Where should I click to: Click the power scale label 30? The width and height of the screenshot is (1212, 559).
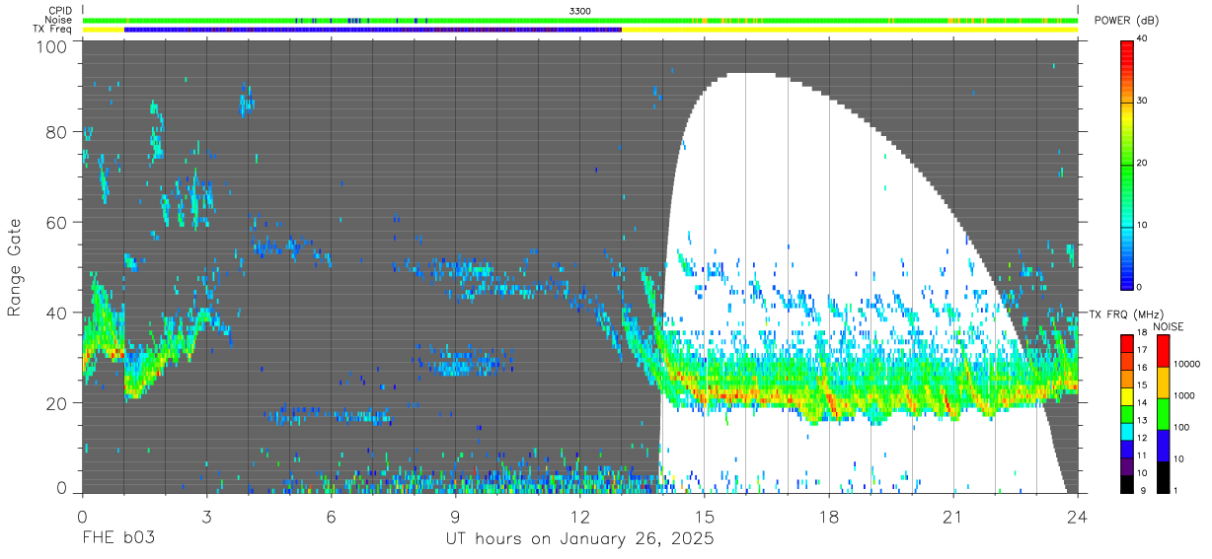tap(1143, 102)
